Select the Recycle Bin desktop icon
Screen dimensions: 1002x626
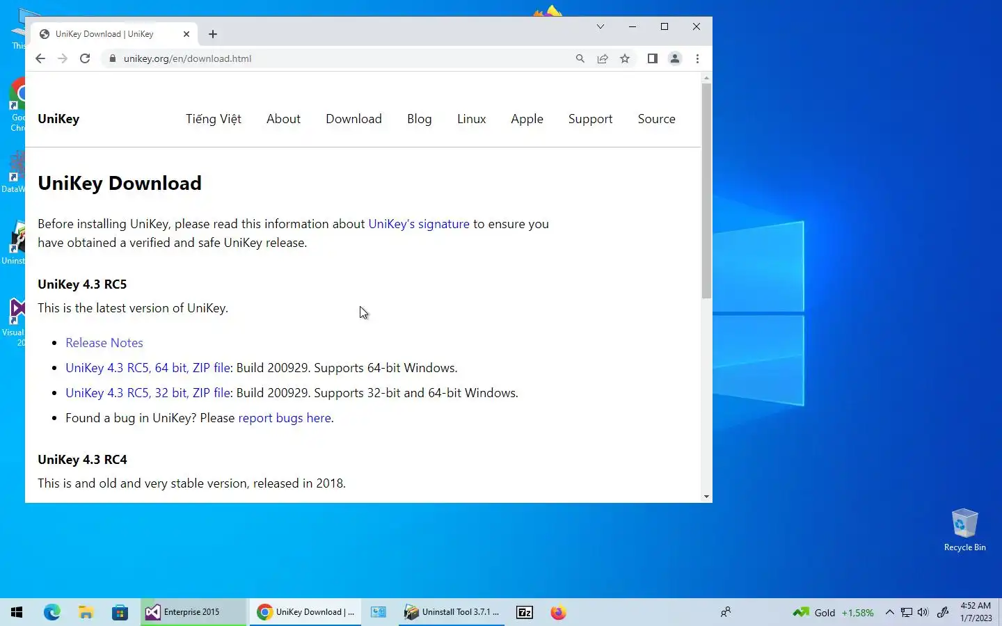(964, 529)
